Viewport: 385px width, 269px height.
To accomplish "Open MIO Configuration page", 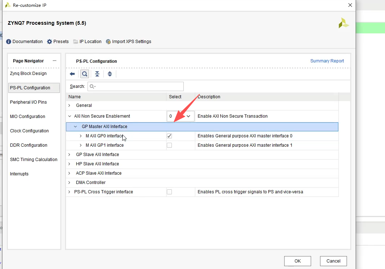I will [28, 116].
